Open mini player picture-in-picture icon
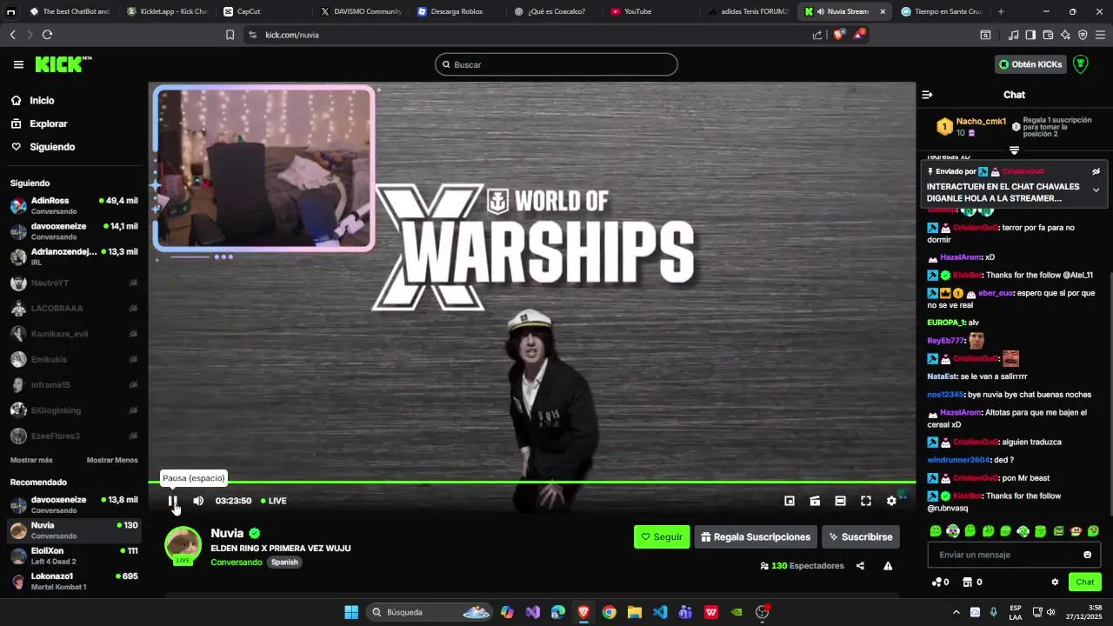This screenshot has width=1113, height=626. [x=790, y=501]
